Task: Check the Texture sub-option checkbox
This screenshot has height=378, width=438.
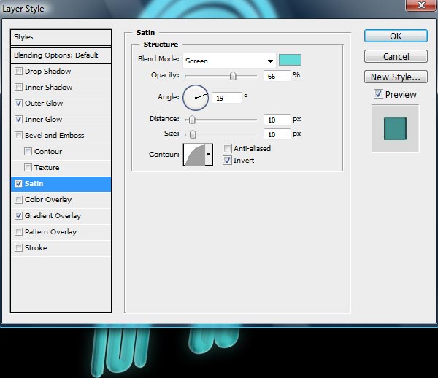Action: point(28,168)
